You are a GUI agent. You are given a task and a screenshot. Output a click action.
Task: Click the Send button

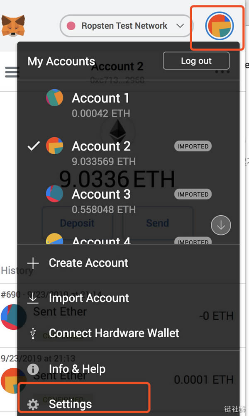click(x=157, y=223)
